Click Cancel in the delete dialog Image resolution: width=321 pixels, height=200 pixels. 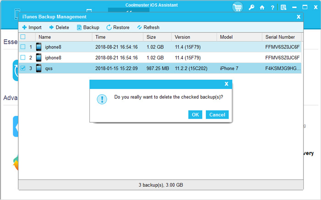pyautogui.click(x=217, y=114)
